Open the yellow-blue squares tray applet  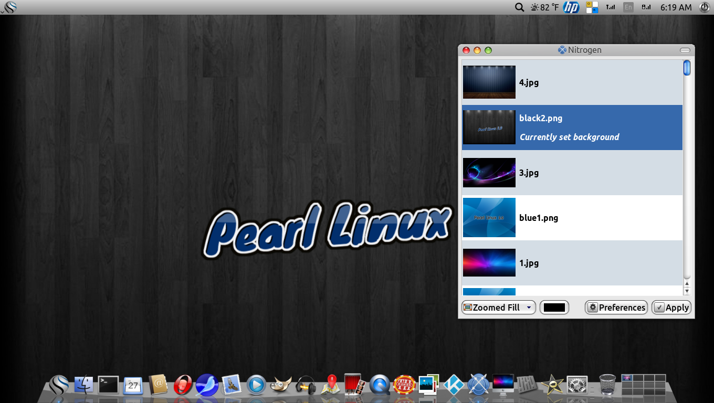(x=592, y=7)
